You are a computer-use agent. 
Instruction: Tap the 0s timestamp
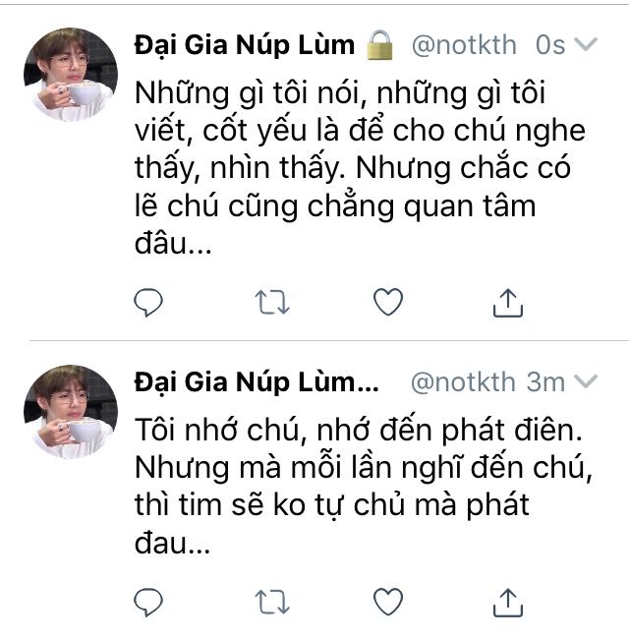tap(550, 45)
